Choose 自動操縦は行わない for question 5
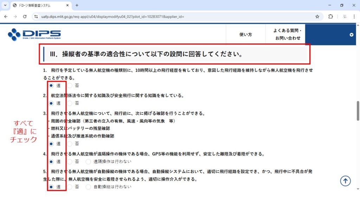The width and height of the screenshot is (360, 202). 88,187
